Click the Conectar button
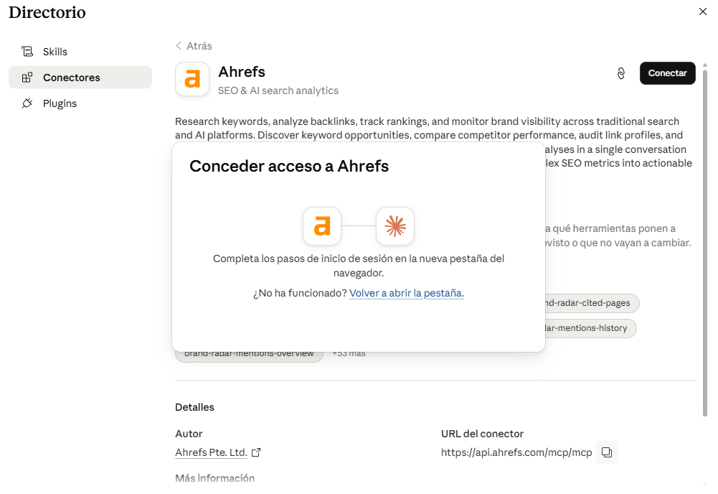This screenshot has width=718, height=494. pos(668,73)
